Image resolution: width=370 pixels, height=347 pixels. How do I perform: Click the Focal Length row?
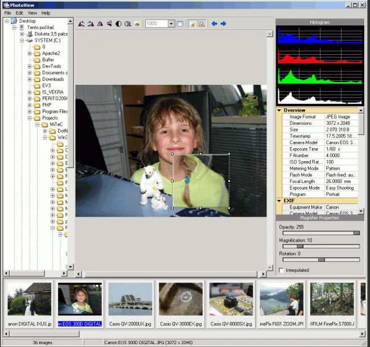[320, 181]
